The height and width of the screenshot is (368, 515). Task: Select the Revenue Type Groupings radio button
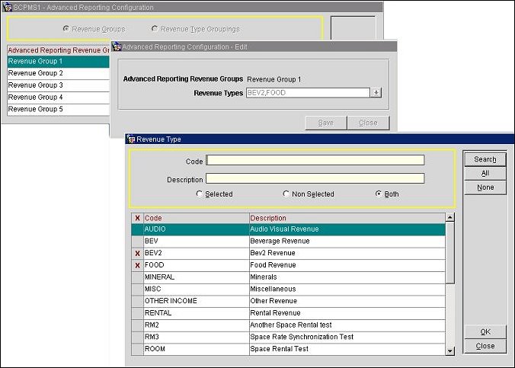(x=155, y=29)
